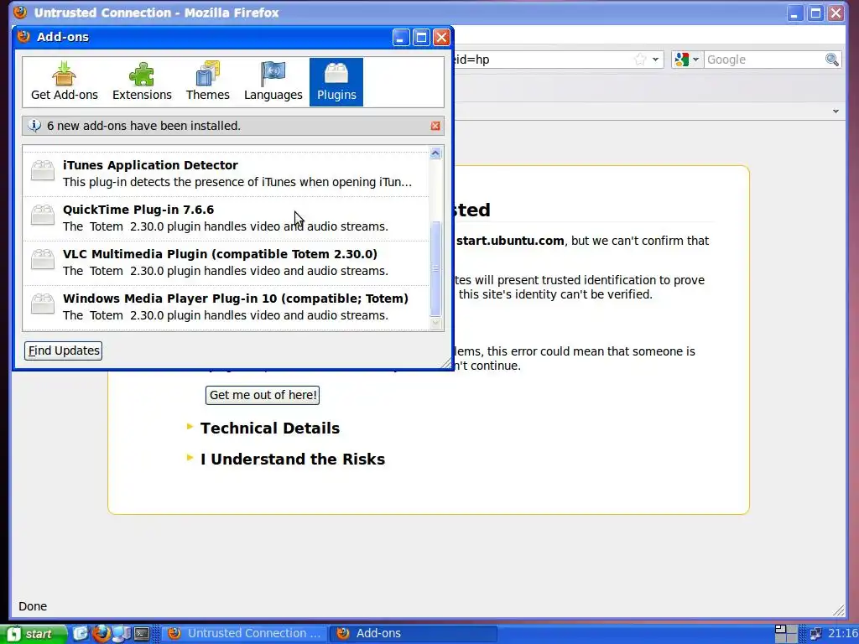Click the plugin list scroll down arrow
Screen dimensions: 859x644
pyautogui.click(x=435, y=323)
